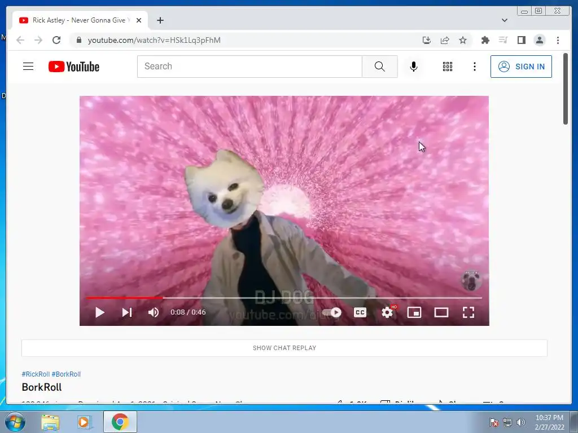This screenshot has height=433, width=578.
Task: Go forward in Chrome
Action: coord(38,40)
